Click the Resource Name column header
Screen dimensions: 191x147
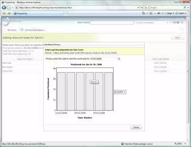25,59
